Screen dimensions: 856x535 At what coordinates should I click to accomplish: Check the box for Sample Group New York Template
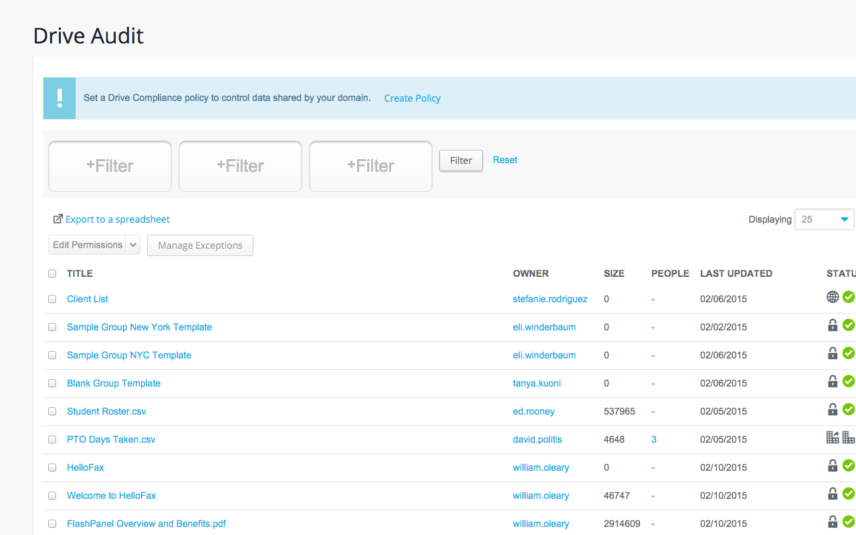pos(52,327)
